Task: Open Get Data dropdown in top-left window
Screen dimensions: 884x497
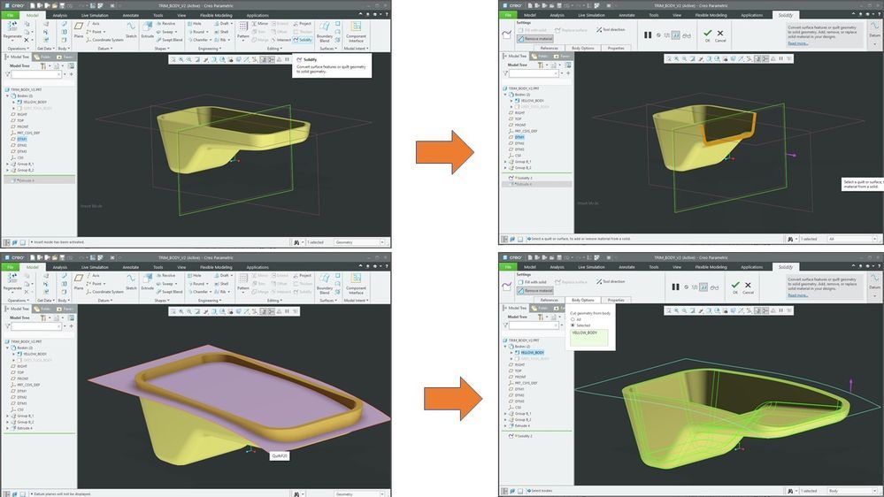Action: tap(46, 49)
